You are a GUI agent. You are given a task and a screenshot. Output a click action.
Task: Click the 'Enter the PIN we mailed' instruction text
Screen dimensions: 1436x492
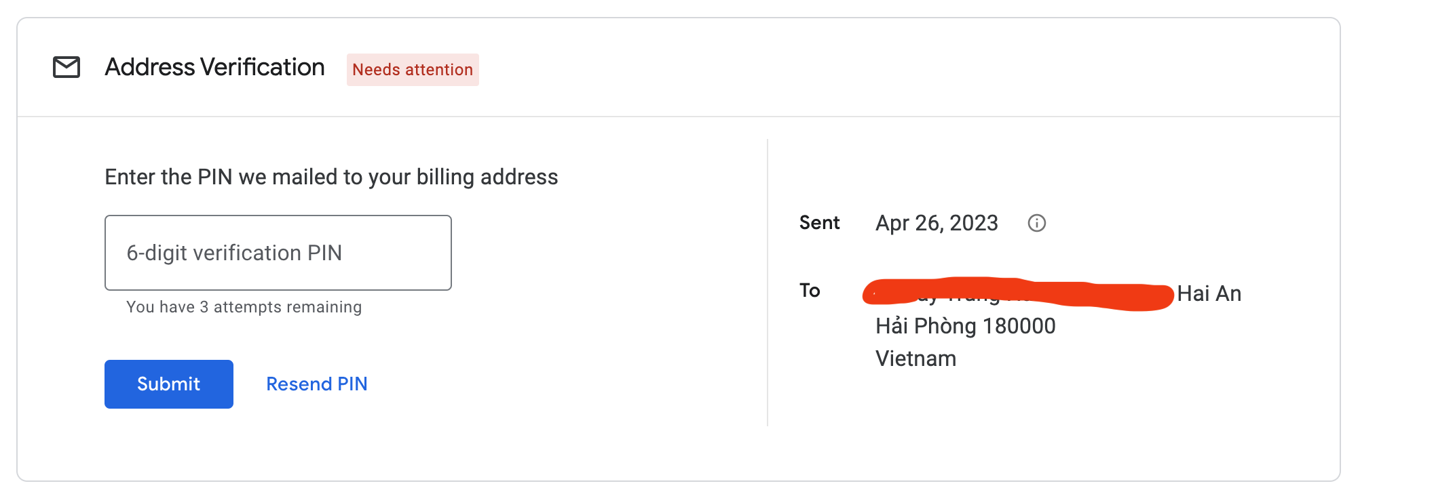pos(331,177)
